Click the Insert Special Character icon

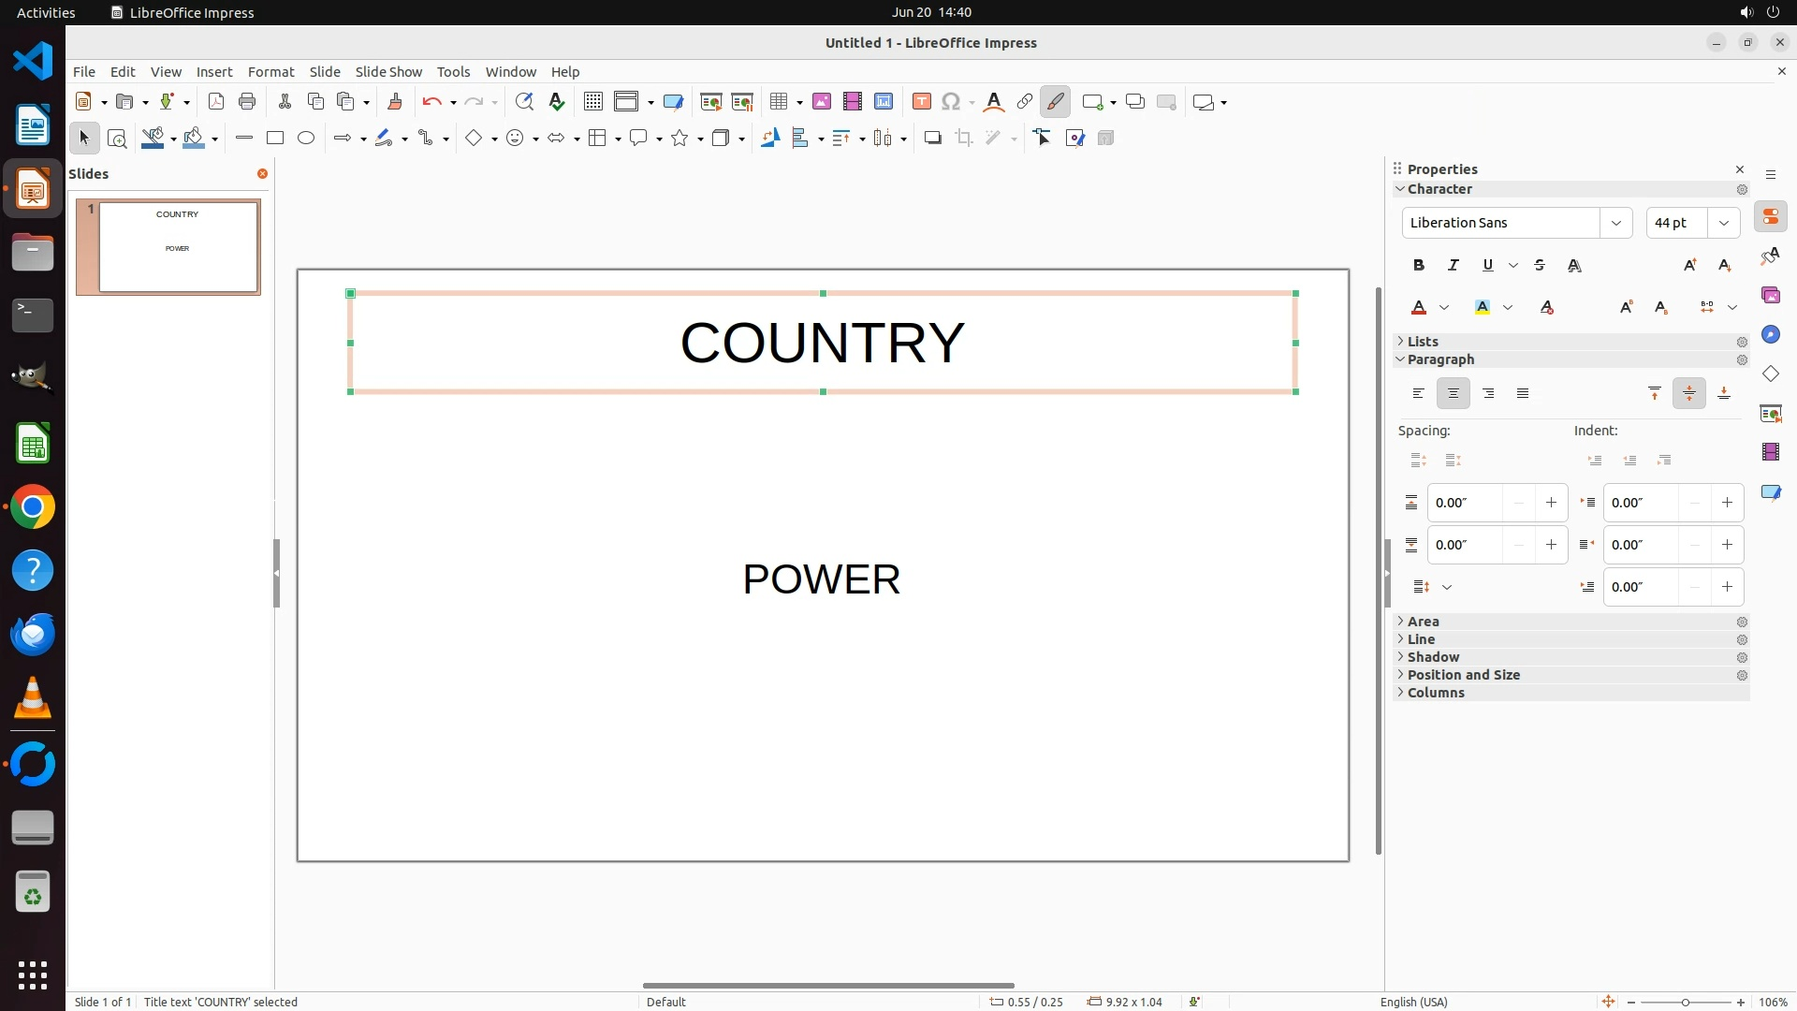point(951,102)
